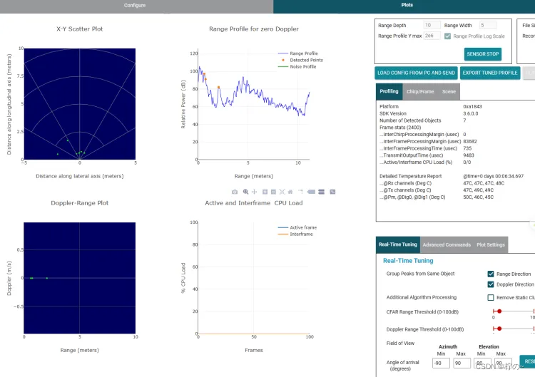535x377 pixels.
Task: Click the X-Y Scatter Plot title
Action: [79, 29]
